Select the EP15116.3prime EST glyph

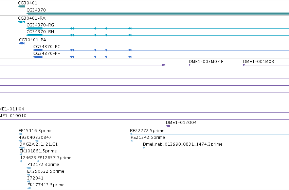(20, 134)
